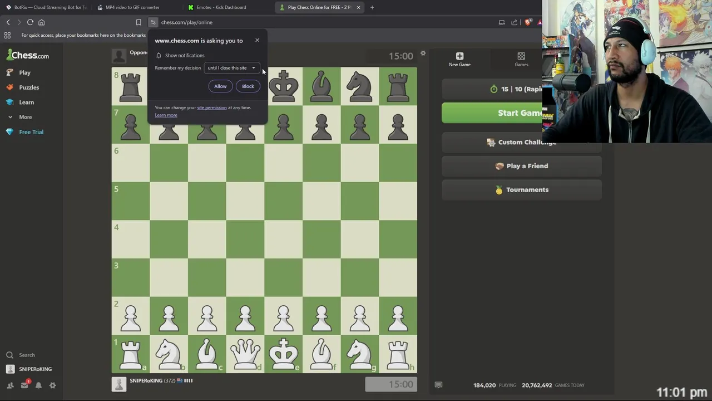Viewport: 712px width, 401px height.
Task: Open Tournaments button
Action: [522, 190]
